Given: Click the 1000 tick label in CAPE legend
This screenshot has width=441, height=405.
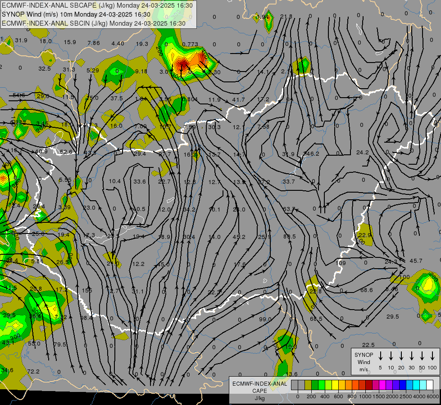Looking at the screenshot, I should pos(365,396).
